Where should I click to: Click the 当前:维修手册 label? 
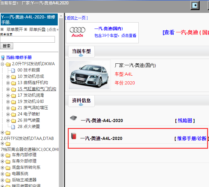[19, 58]
